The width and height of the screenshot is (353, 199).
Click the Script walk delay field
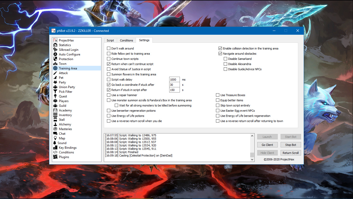click(174, 80)
